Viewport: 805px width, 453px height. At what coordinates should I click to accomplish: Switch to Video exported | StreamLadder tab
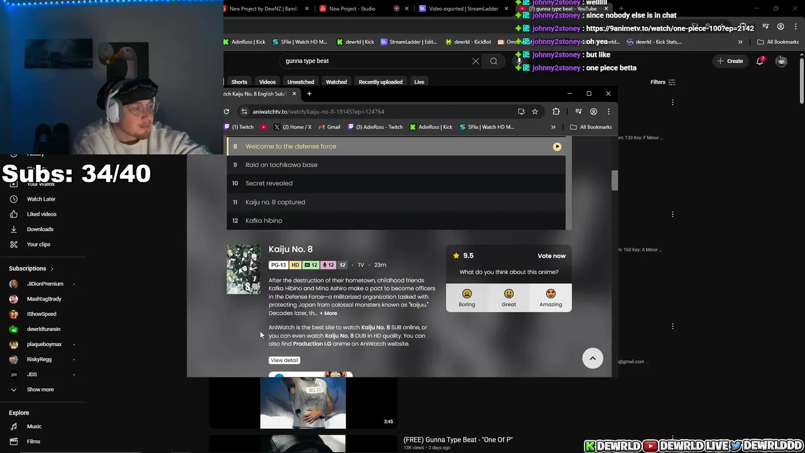pyautogui.click(x=464, y=9)
